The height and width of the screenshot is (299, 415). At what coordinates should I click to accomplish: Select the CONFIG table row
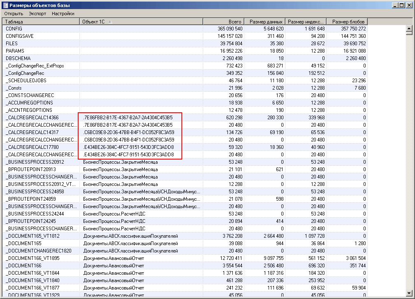coord(185,28)
